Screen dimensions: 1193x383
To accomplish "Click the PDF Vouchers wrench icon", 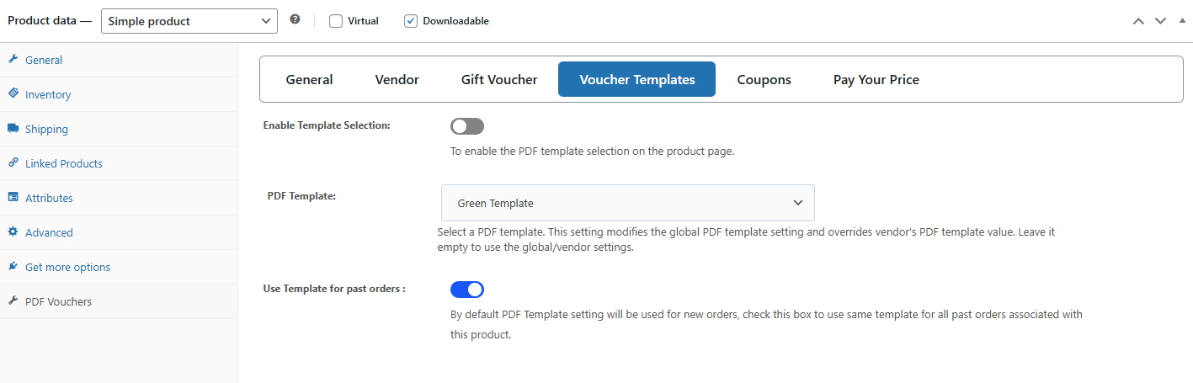I will click(13, 301).
